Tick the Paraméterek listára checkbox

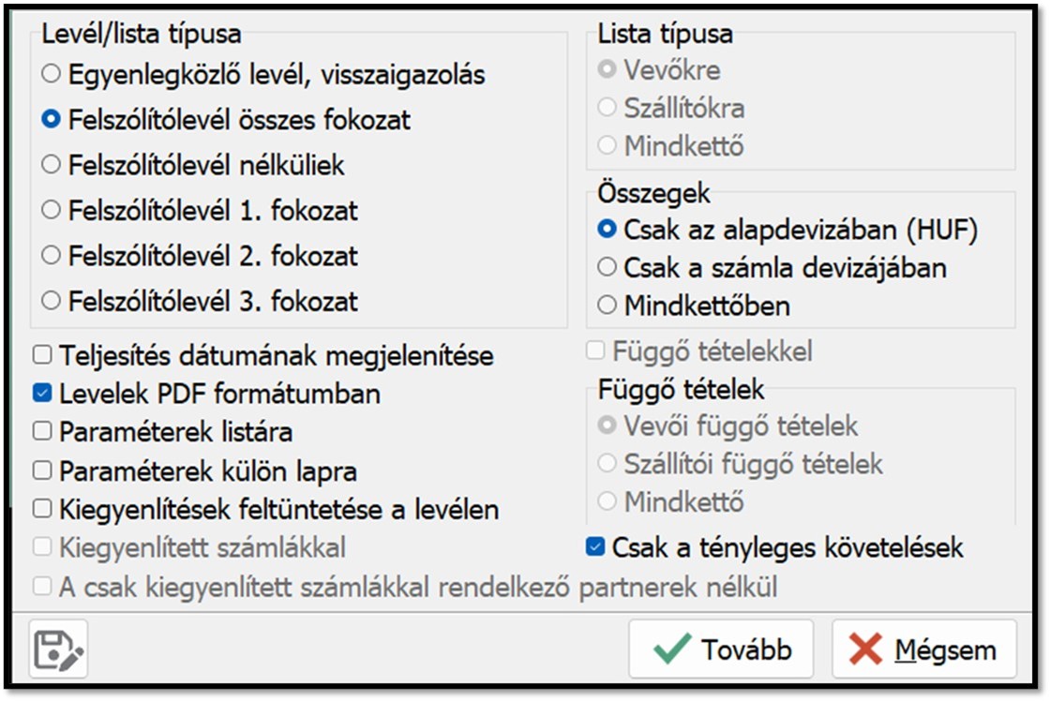pyautogui.click(x=42, y=431)
